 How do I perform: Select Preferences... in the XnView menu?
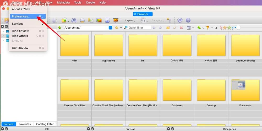[28, 16]
